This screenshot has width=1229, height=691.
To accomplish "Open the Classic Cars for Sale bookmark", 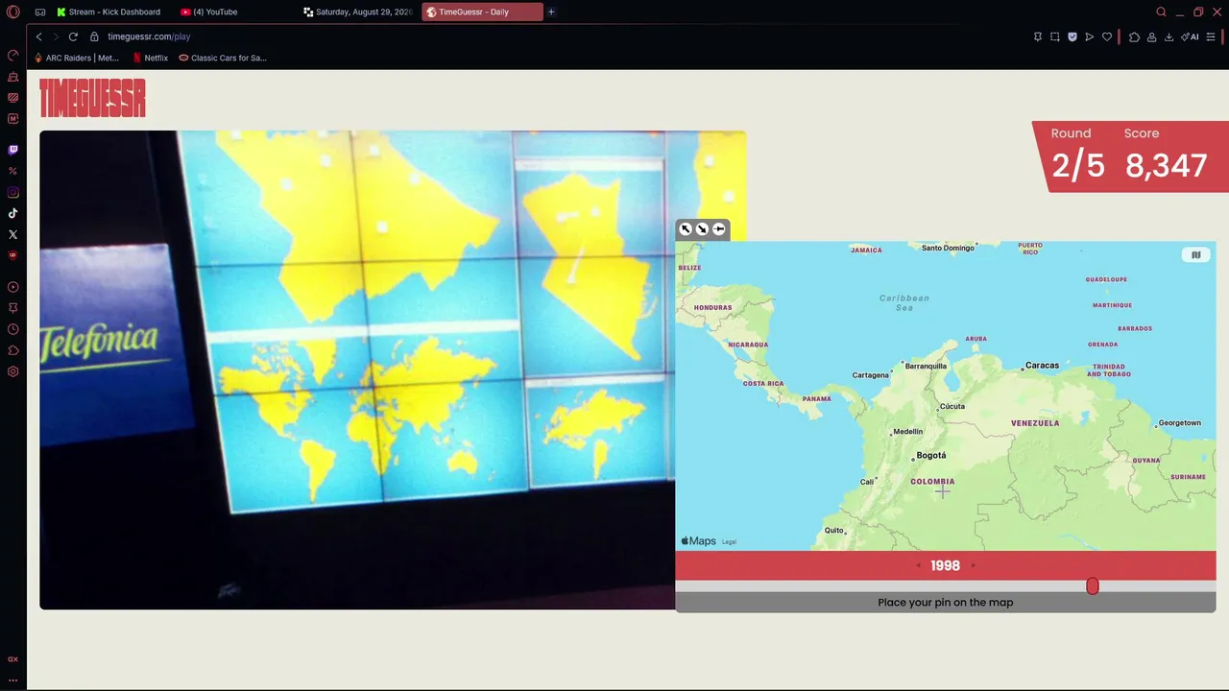I will click(223, 58).
